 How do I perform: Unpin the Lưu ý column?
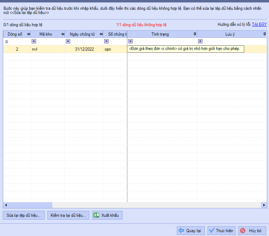(x=264, y=34)
